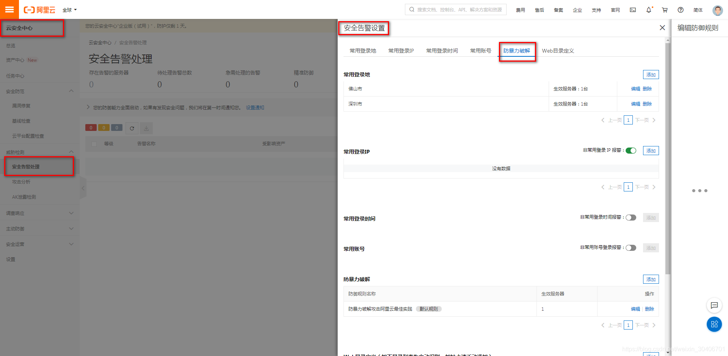Click the search magnifier icon
The width and height of the screenshot is (728, 356).
[412, 9]
